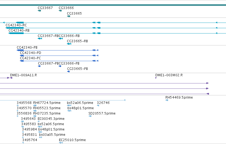Click the CG33665 gene label

[74, 13]
